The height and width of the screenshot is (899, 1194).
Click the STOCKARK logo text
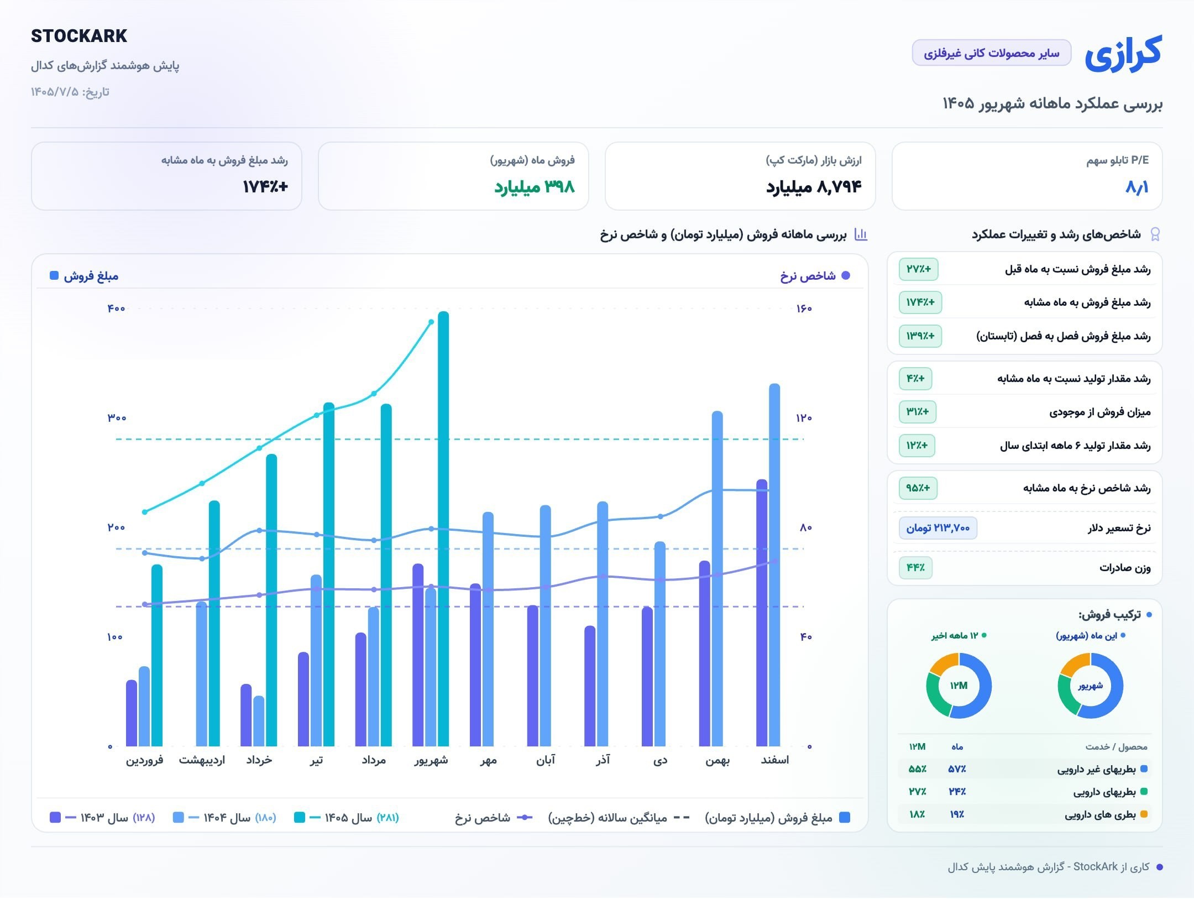tap(79, 36)
